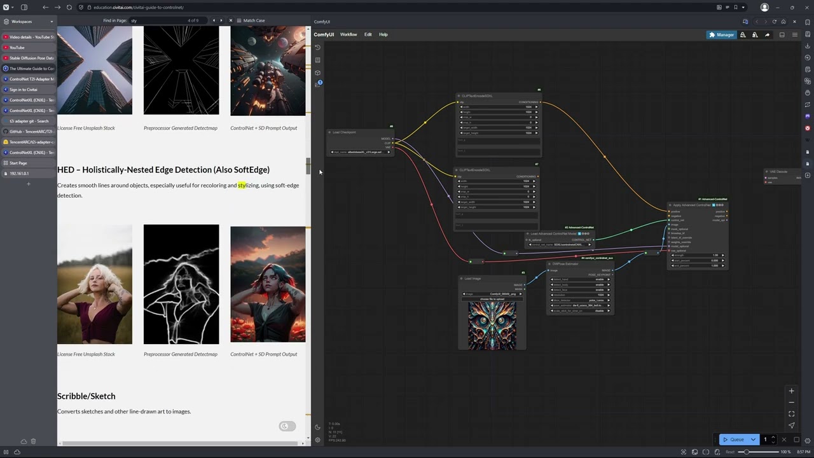
Task: Open control_net_name dropdown in Load ControlNet
Action: click(561, 244)
